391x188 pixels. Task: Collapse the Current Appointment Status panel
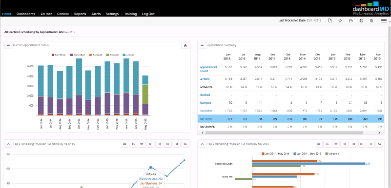(8, 45)
